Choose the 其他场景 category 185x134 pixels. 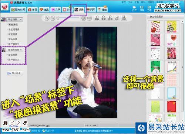tap(13, 39)
